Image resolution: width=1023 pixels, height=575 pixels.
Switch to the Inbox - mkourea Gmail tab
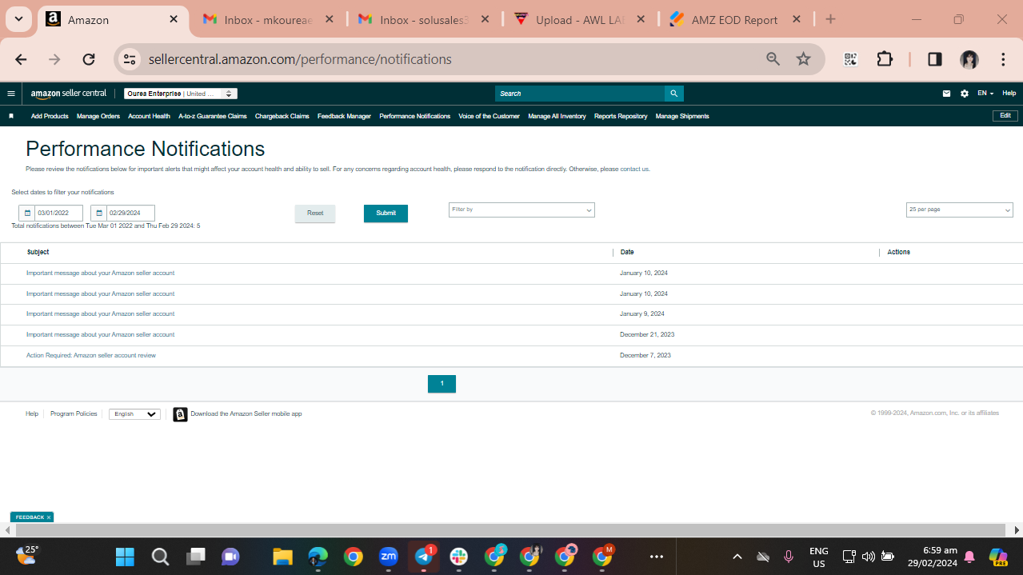[x=266, y=20]
